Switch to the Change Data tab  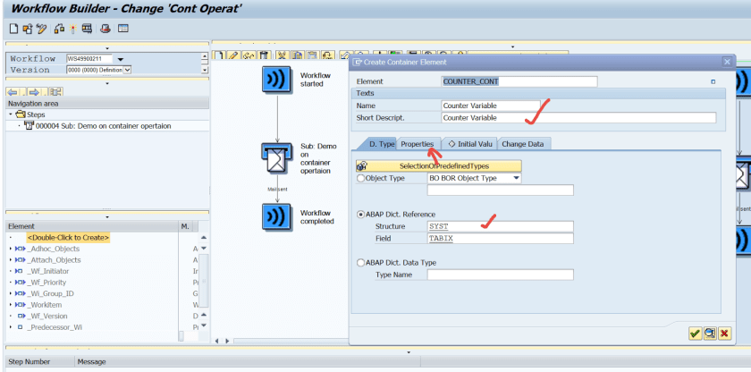(x=526, y=144)
